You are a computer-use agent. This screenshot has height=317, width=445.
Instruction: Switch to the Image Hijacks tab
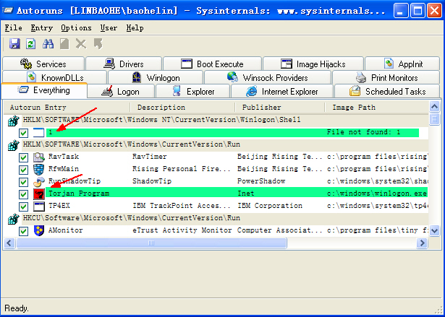313,64
